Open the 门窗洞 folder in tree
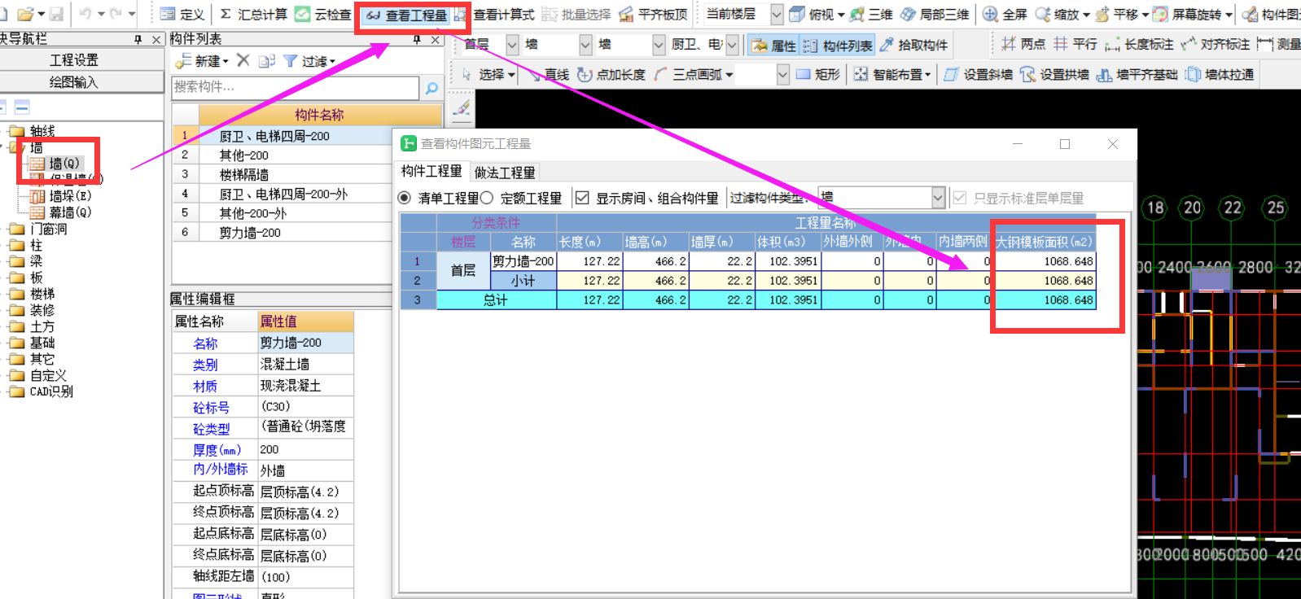 tap(48, 229)
